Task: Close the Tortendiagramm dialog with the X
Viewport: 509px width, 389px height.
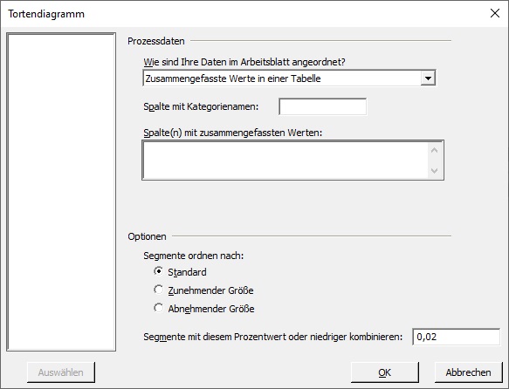Action: (495, 14)
